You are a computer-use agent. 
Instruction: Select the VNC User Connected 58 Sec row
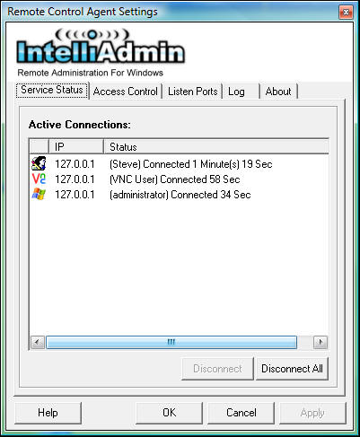click(x=180, y=179)
